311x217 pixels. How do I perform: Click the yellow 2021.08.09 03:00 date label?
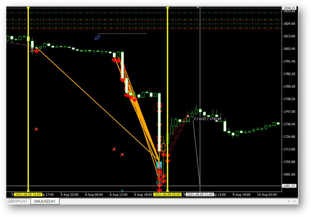pyautogui.click(x=167, y=195)
